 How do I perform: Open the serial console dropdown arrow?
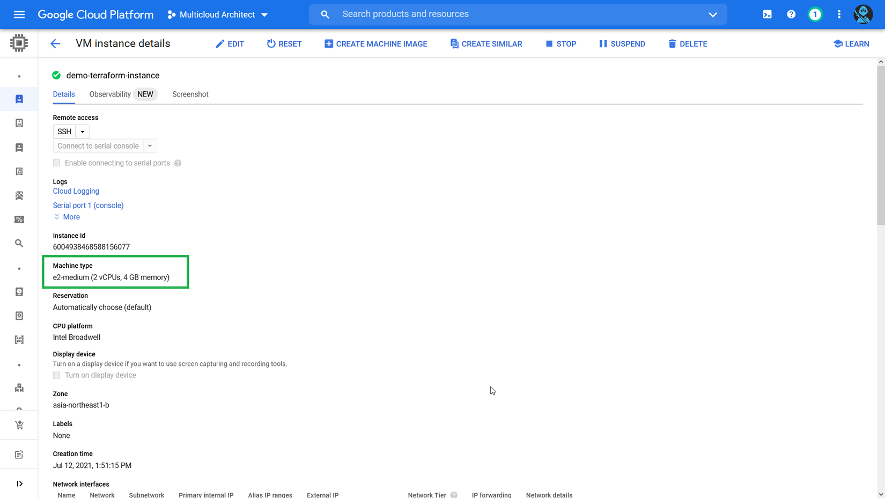[x=150, y=146]
